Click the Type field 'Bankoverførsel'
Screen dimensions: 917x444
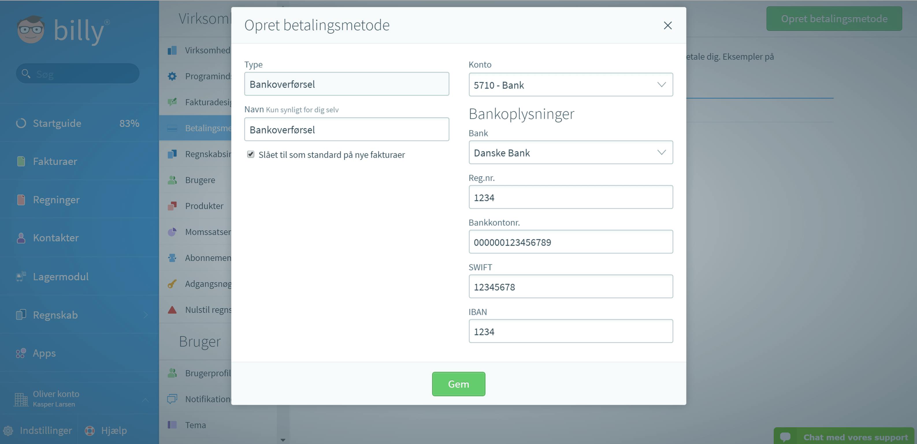pyautogui.click(x=347, y=84)
